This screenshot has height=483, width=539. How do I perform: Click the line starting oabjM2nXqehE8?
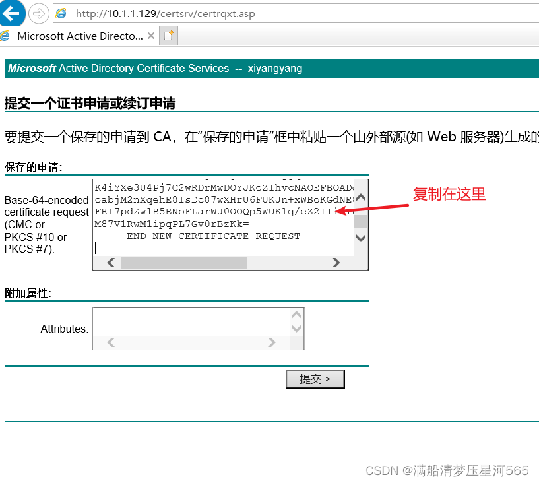point(224,200)
